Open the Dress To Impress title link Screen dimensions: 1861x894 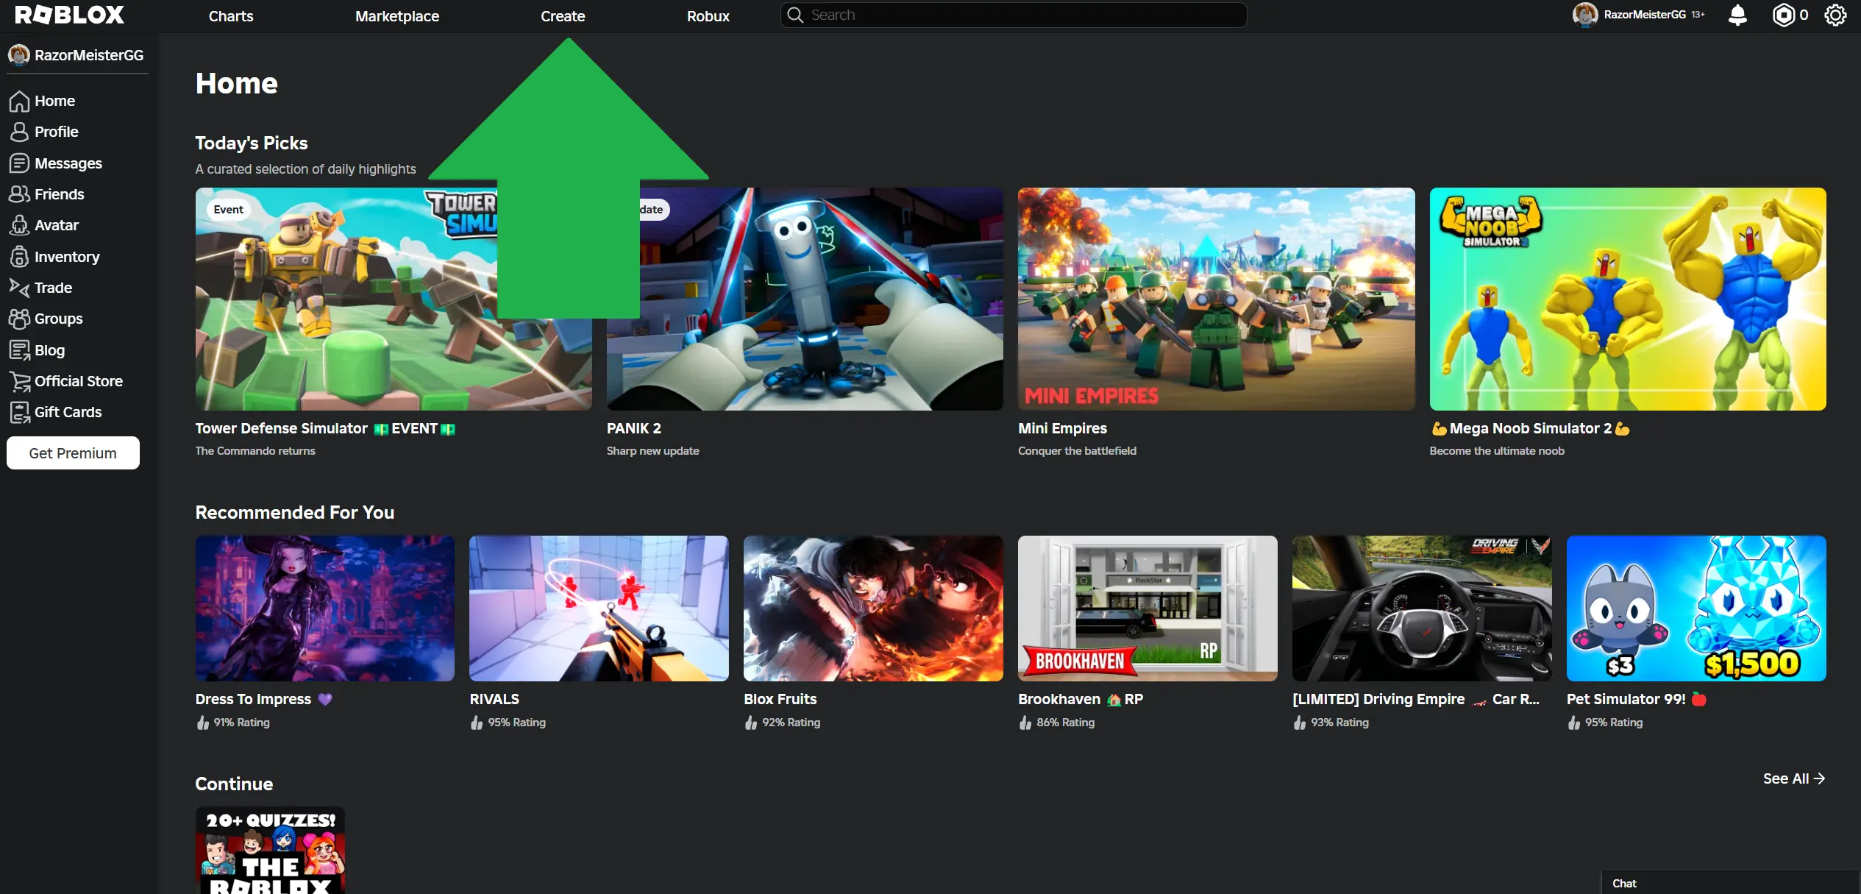264,699
